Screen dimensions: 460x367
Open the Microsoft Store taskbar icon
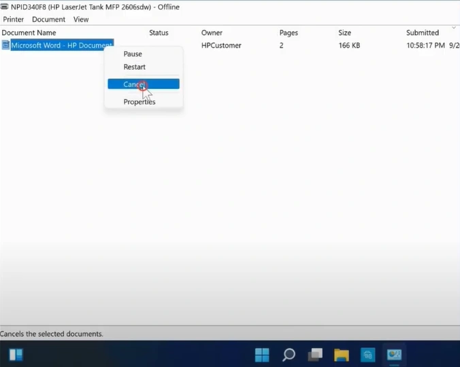pyautogui.click(x=367, y=355)
